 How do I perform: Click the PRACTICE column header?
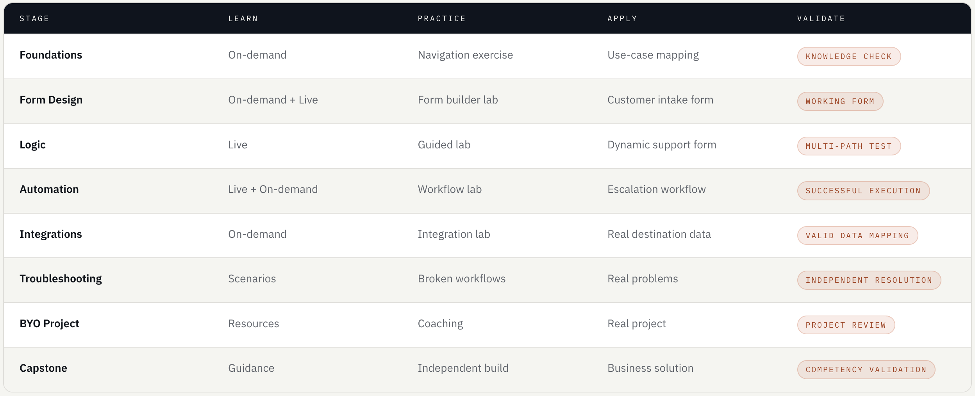pyautogui.click(x=442, y=18)
